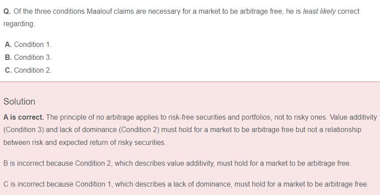
Task: Click '(Condition 2)' in the solution paragraph
Action: [139, 130]
